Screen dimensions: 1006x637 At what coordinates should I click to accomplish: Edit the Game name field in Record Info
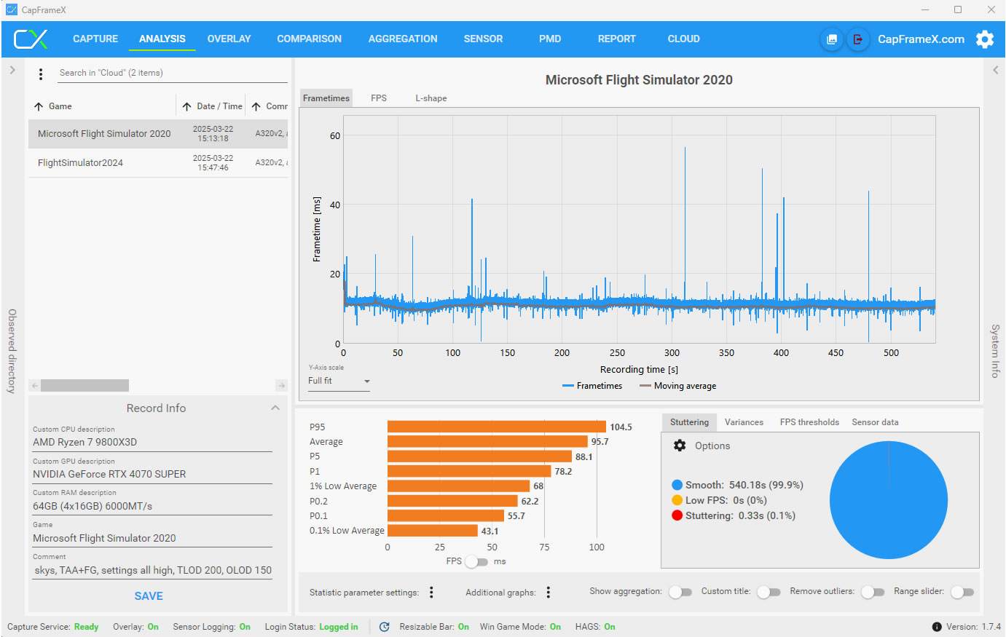(x=152, y=539)
